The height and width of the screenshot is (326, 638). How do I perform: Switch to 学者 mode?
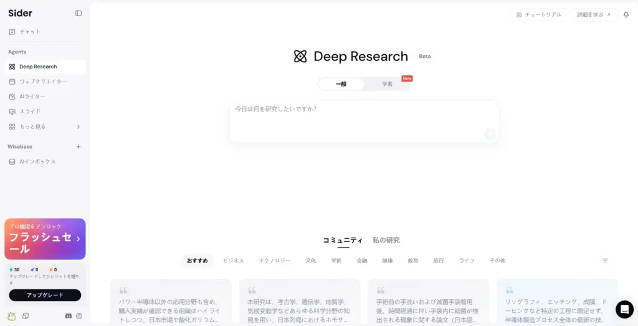388,84
